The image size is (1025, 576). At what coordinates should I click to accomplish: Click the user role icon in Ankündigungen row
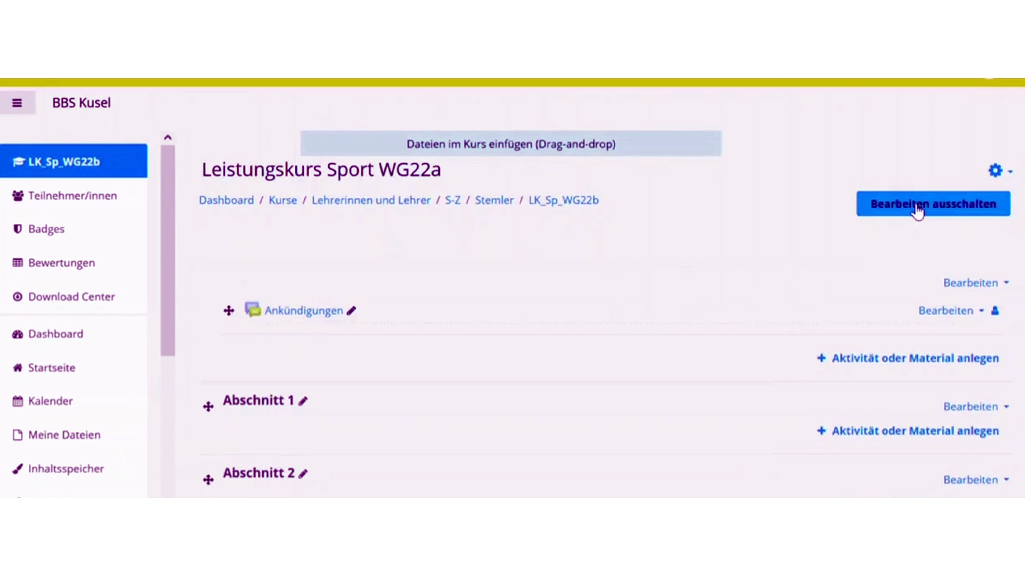pos(995,311)
